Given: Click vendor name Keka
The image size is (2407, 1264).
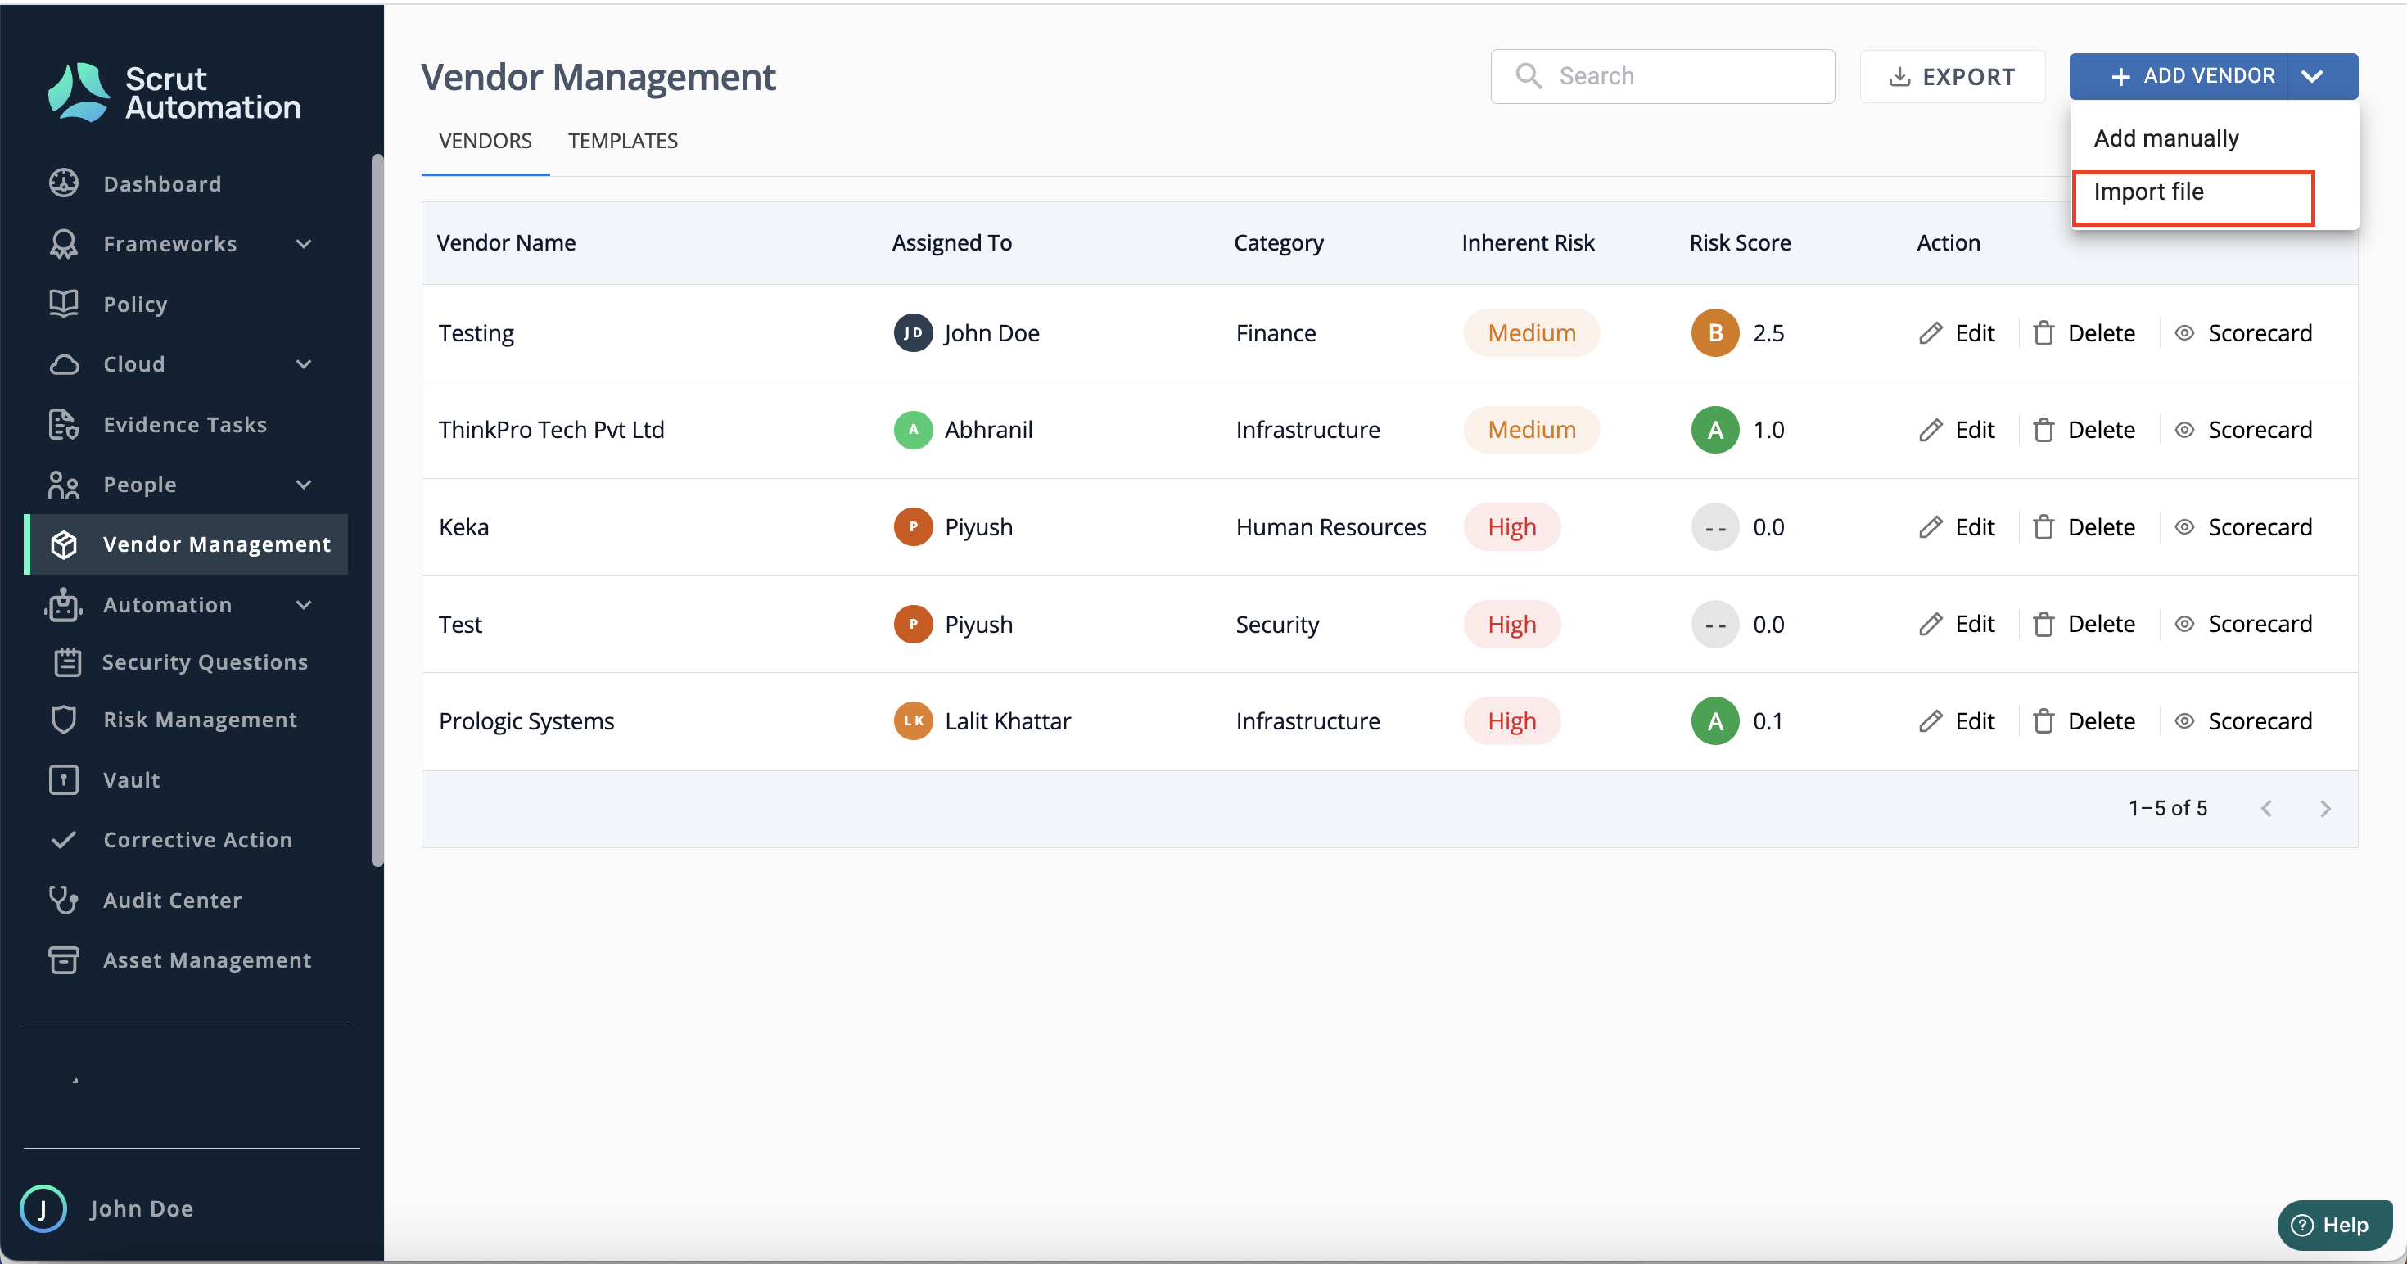Looking at the screenshot, I should 463,527.
